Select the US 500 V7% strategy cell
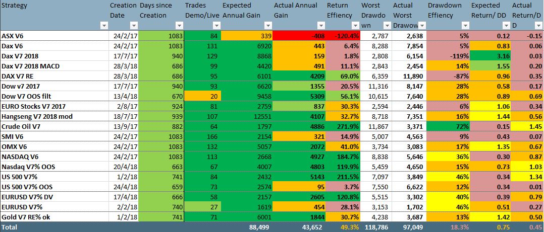544x232 pixels. [54, 177]
